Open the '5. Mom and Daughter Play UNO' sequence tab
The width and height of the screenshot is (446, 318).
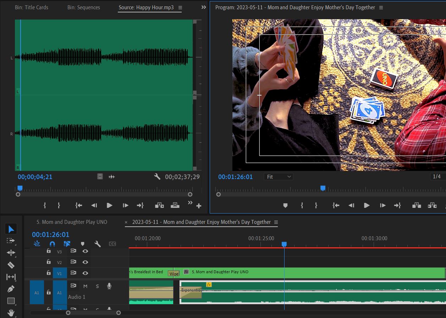[72, 222]
